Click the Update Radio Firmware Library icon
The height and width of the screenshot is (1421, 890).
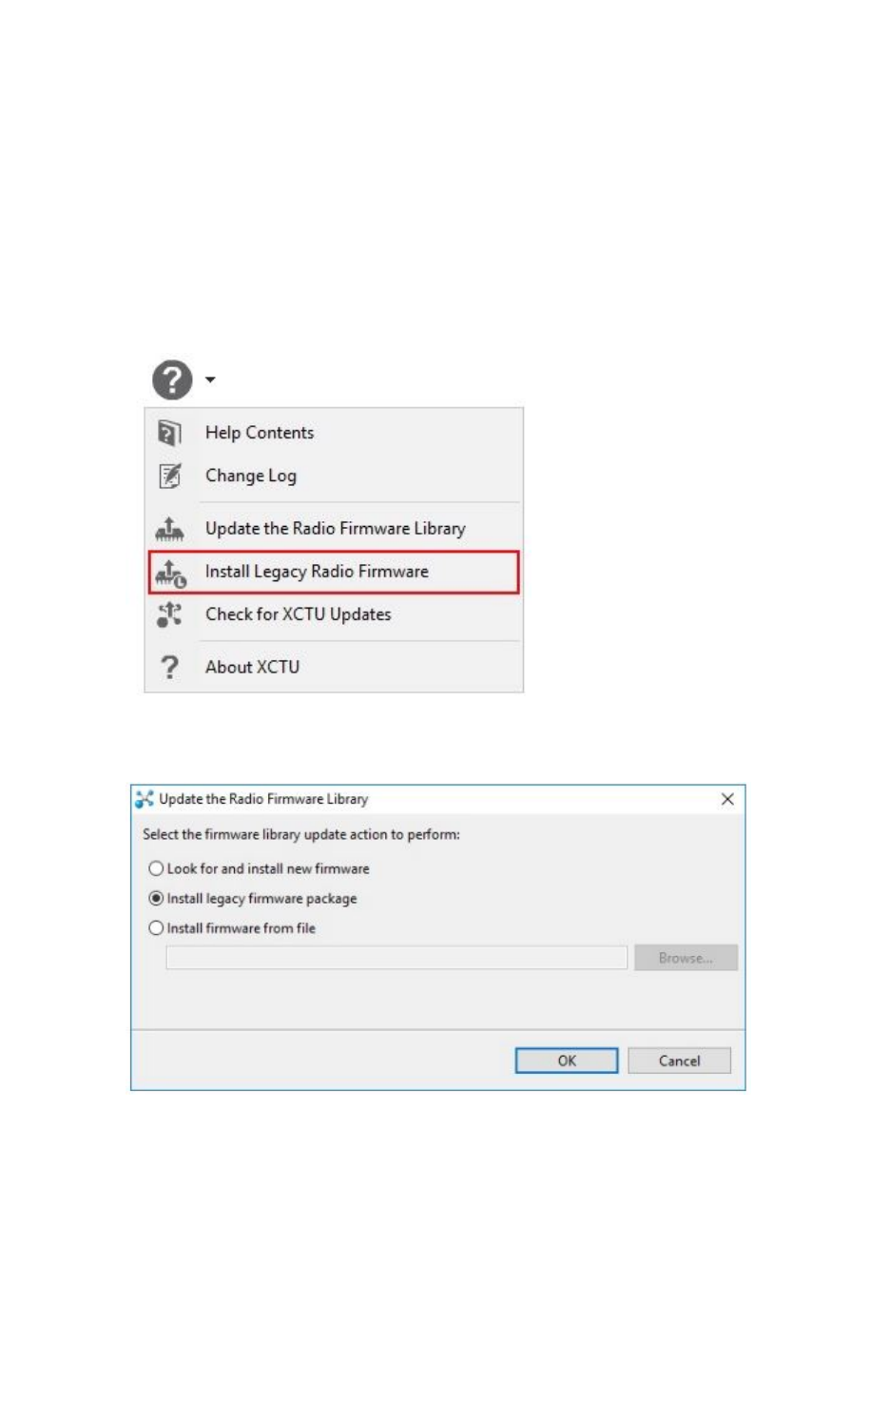[169, 528]
